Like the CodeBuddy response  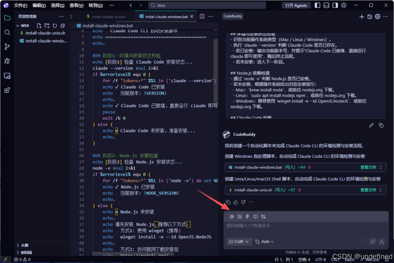coord(236,202)
